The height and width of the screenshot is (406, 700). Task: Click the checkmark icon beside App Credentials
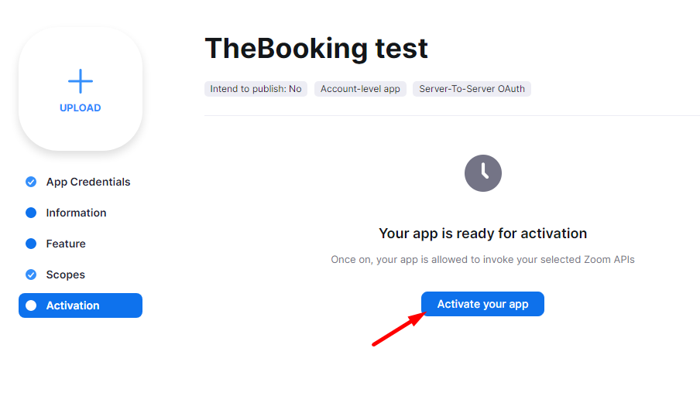click(x=31, y=182)
